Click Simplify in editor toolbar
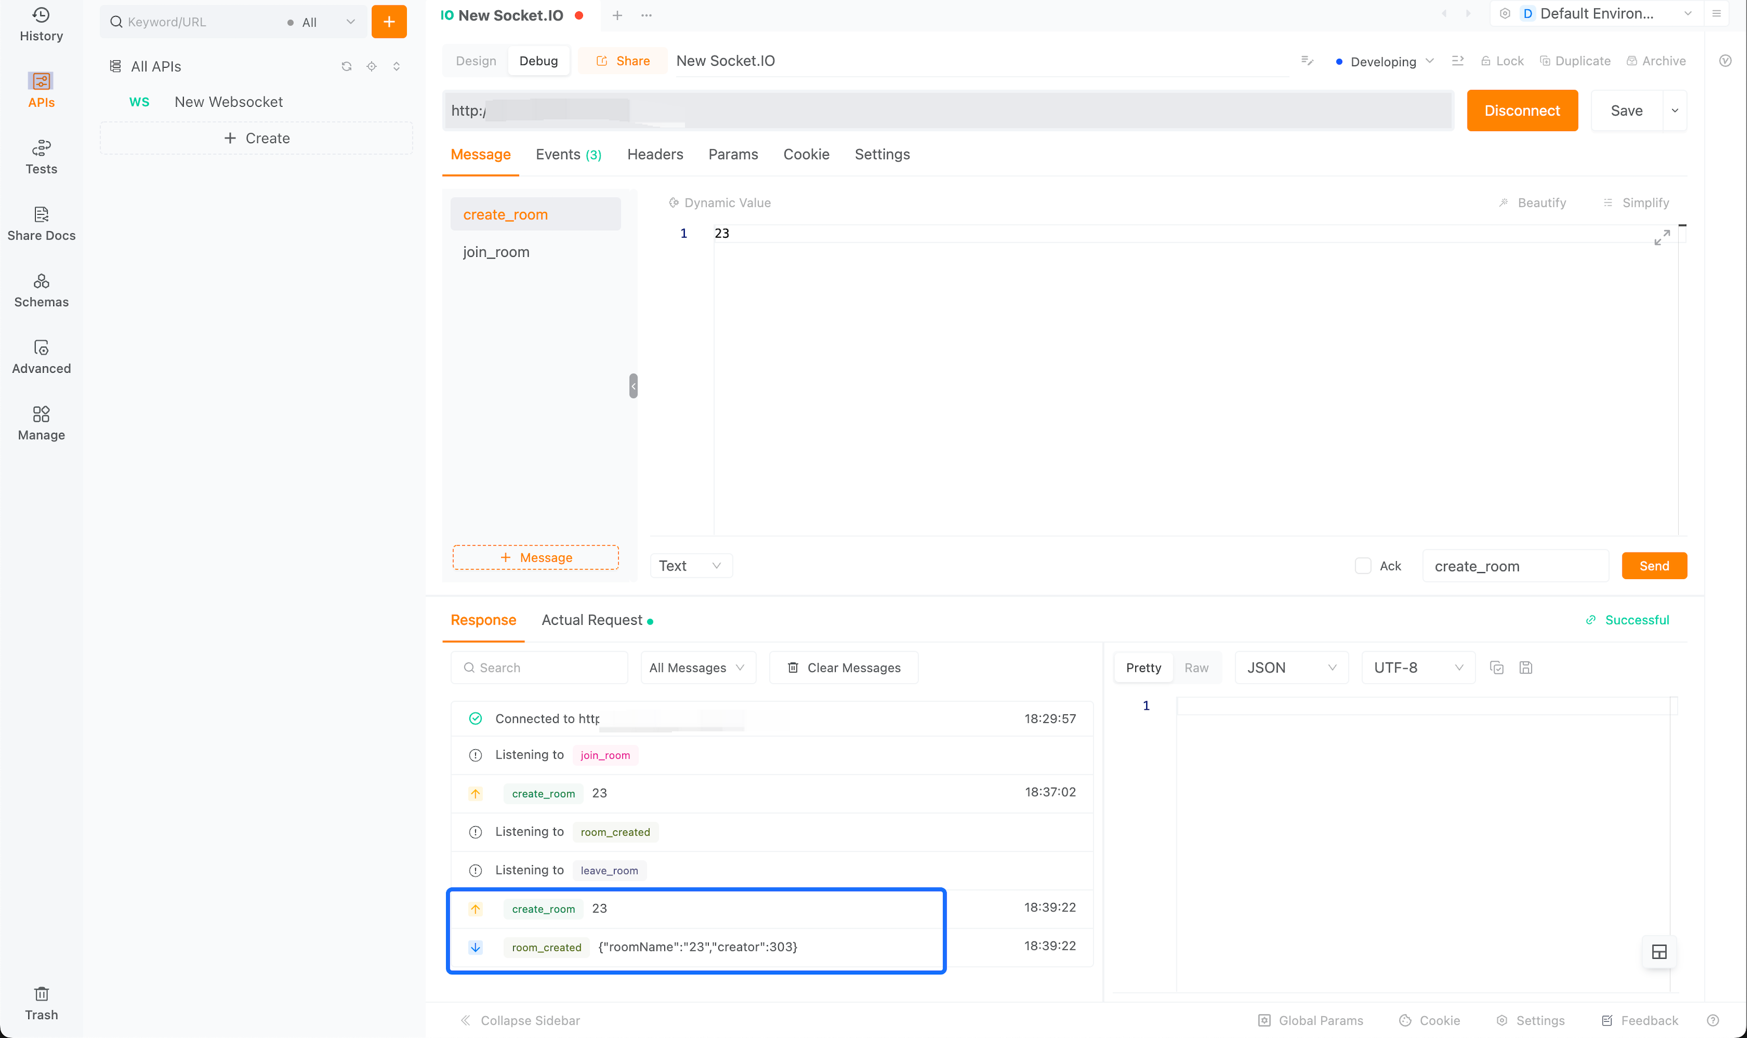Screen dimensions: 1747x1038 1636,203
